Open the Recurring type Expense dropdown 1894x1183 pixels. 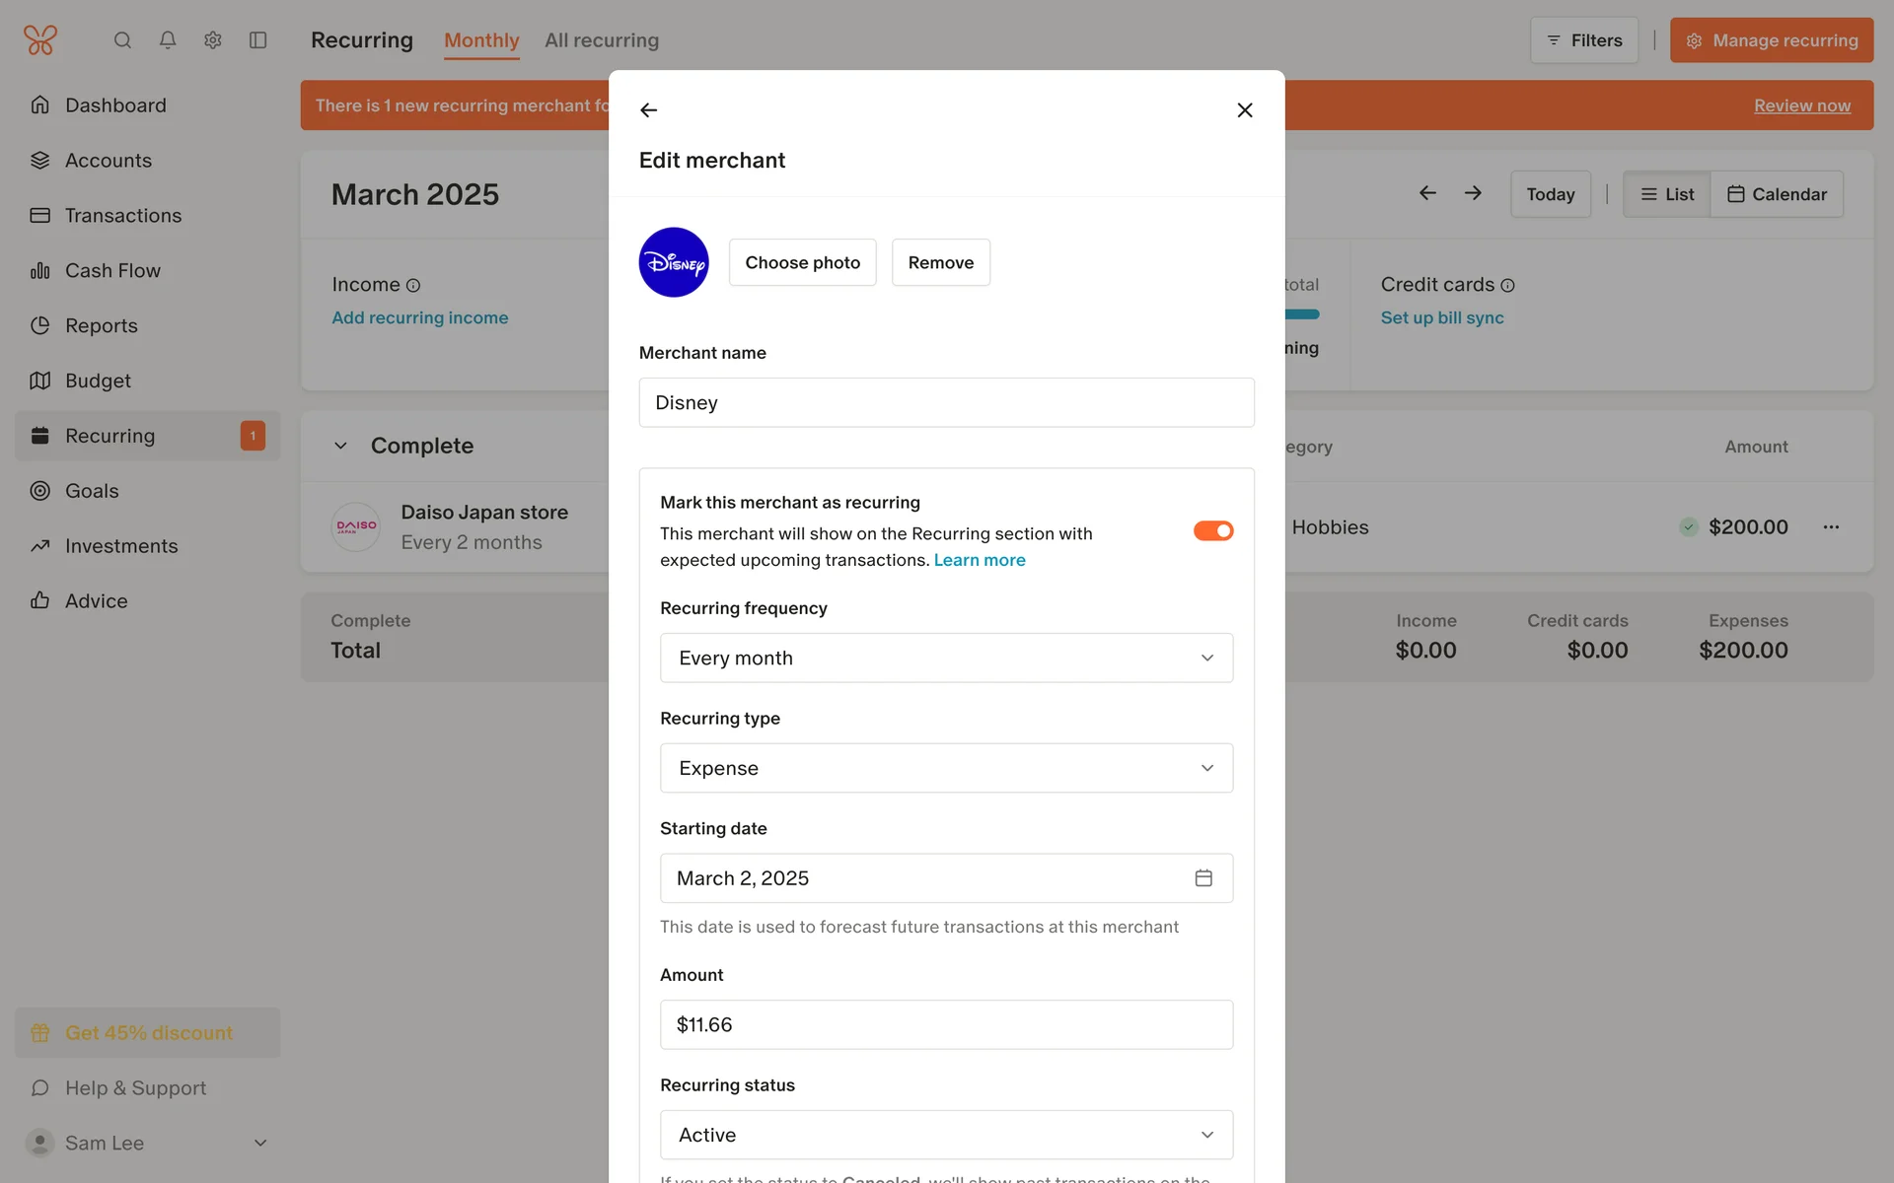pos(946,768)
